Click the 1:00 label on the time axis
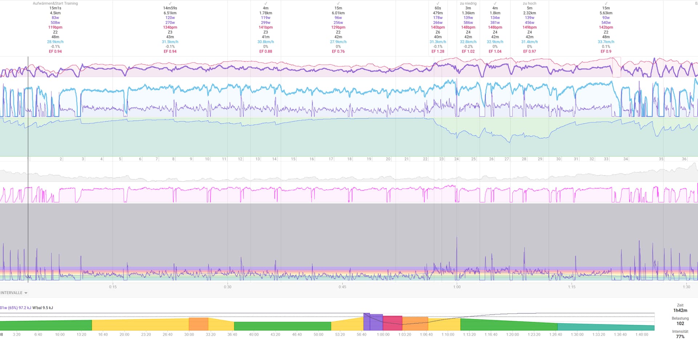 coord(457,287)
